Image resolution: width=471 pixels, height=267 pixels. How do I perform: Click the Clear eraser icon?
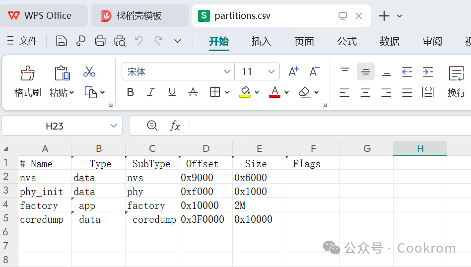pos(305,92)
